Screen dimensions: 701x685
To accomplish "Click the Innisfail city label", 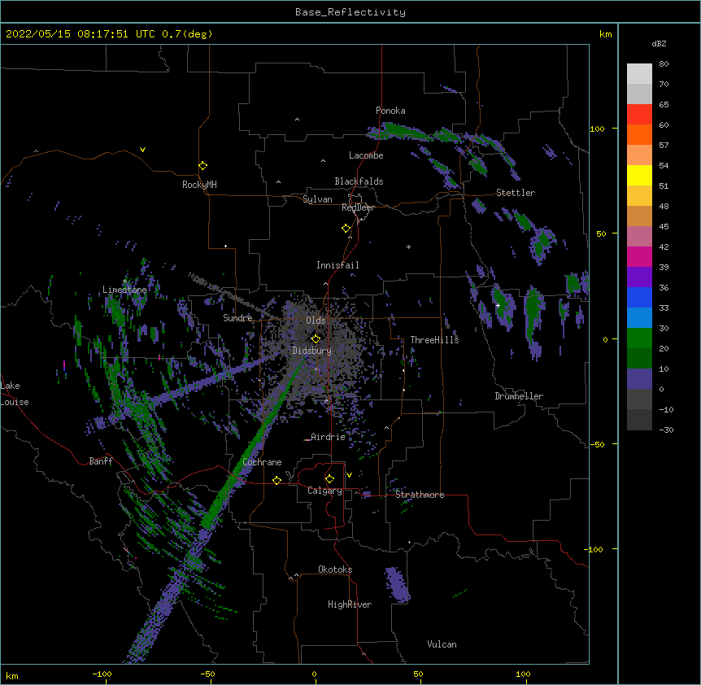I will pyautogui.click(x=337, y=265).
